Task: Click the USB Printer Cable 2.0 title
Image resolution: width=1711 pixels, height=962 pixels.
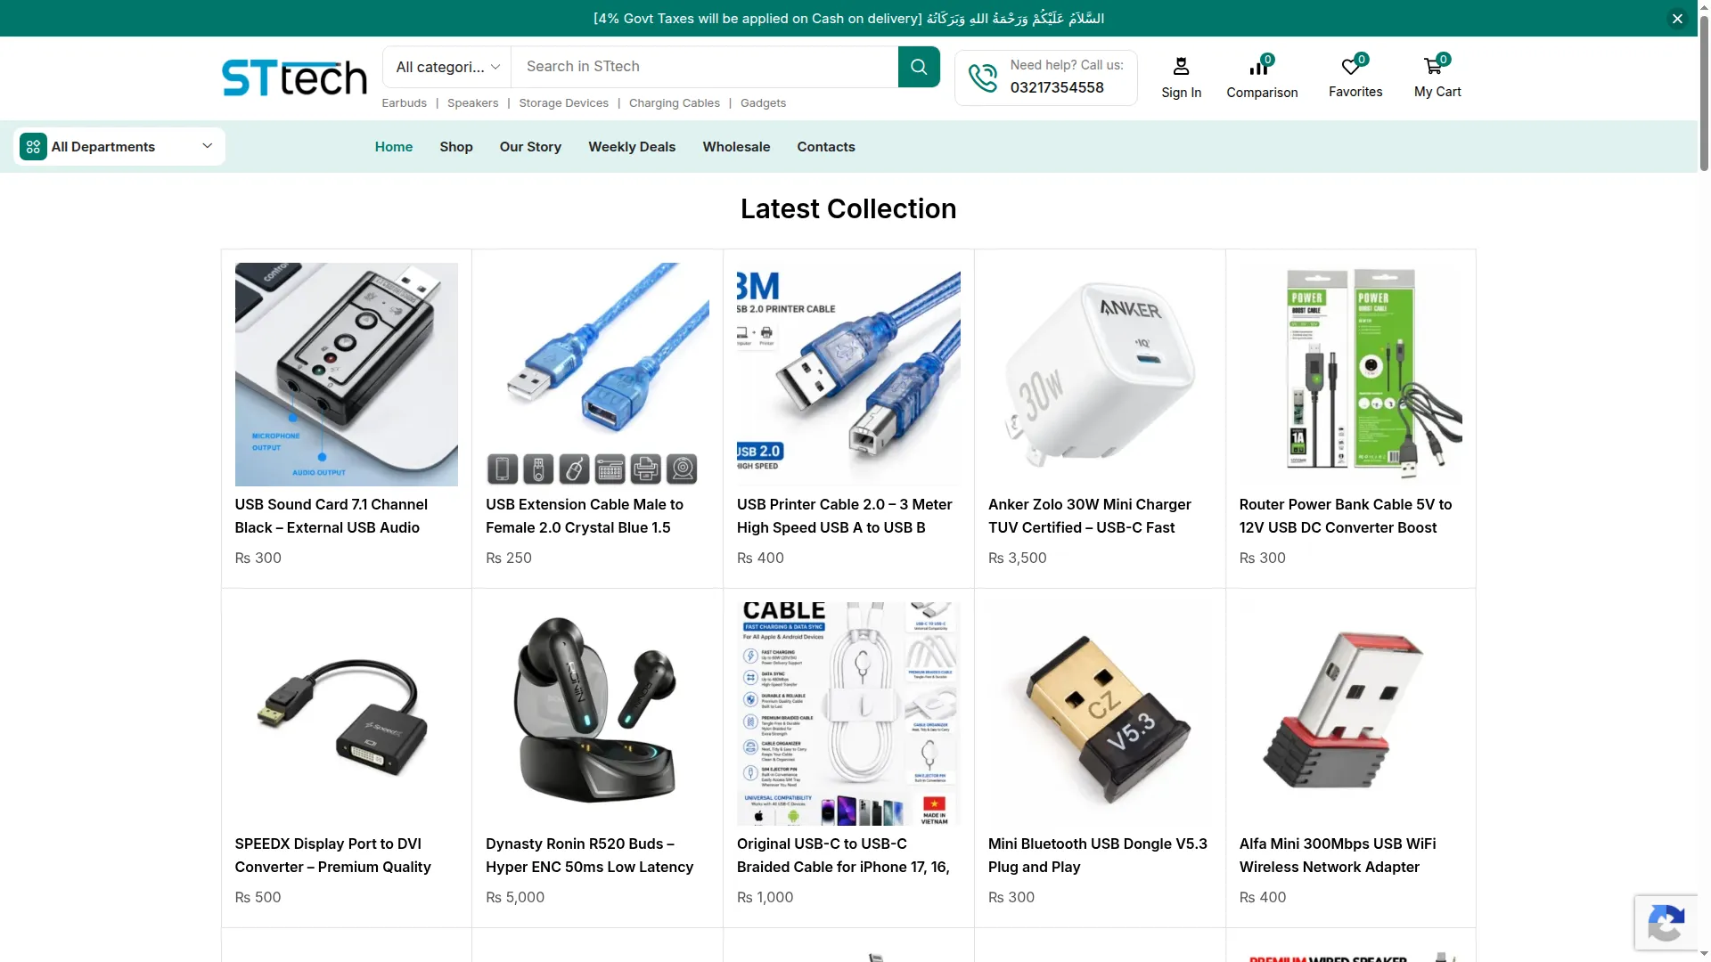Action: click(x=845, y=516)
